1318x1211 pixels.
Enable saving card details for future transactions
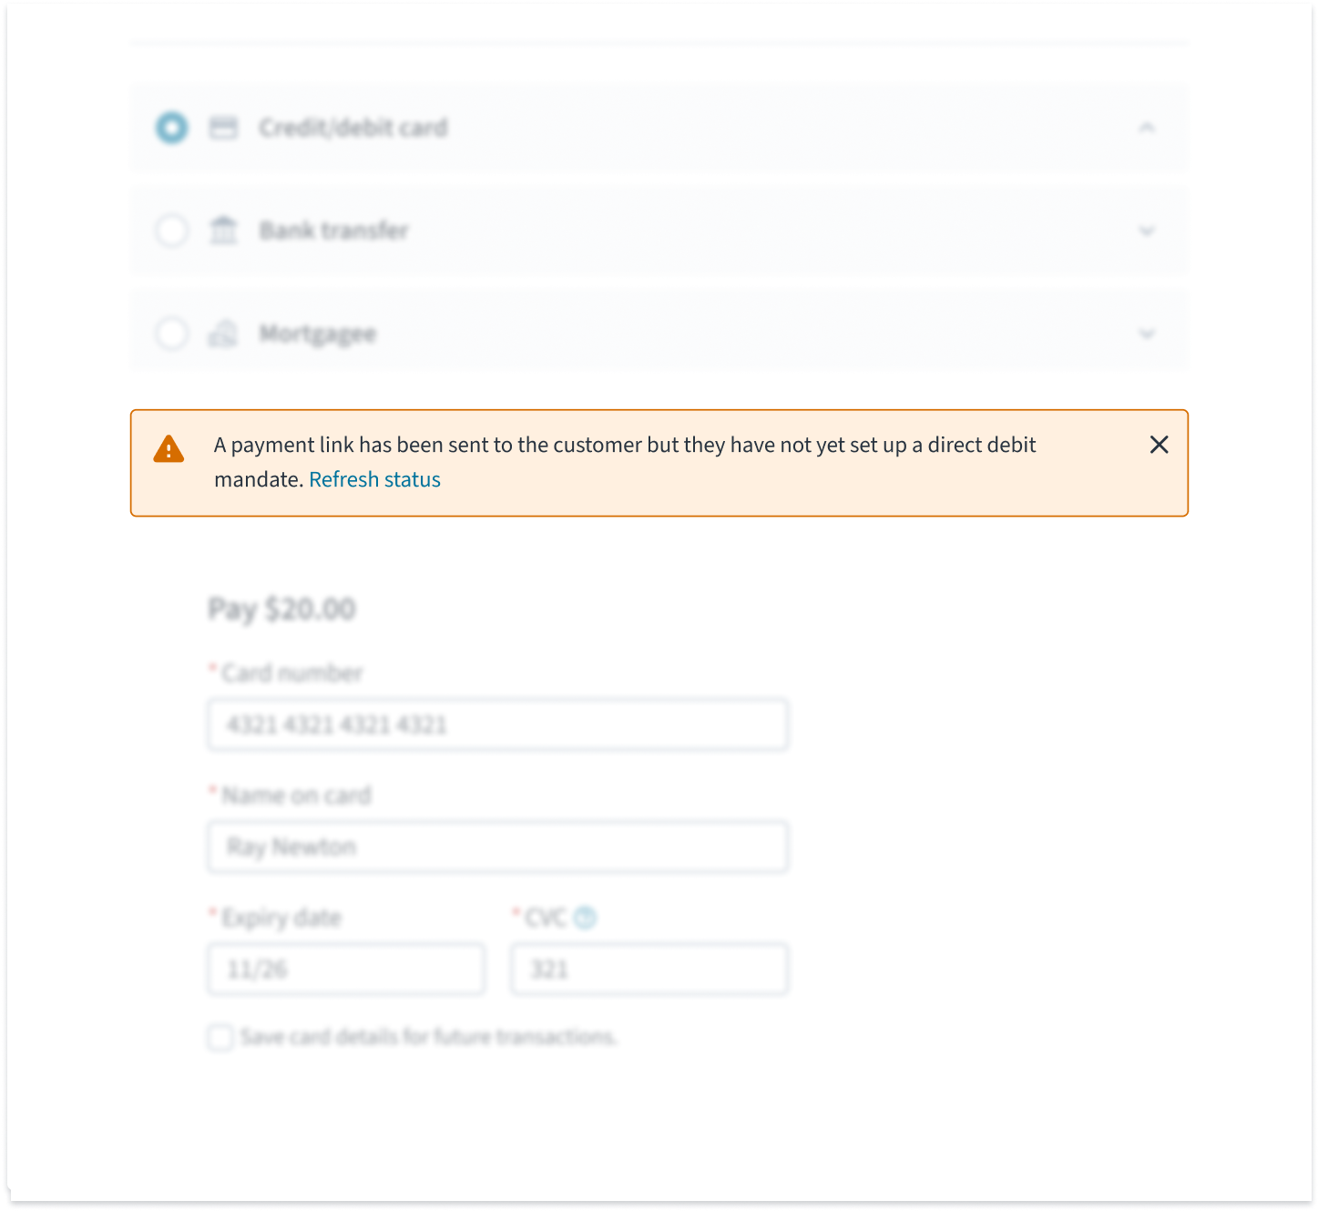tap(220, 1038)
